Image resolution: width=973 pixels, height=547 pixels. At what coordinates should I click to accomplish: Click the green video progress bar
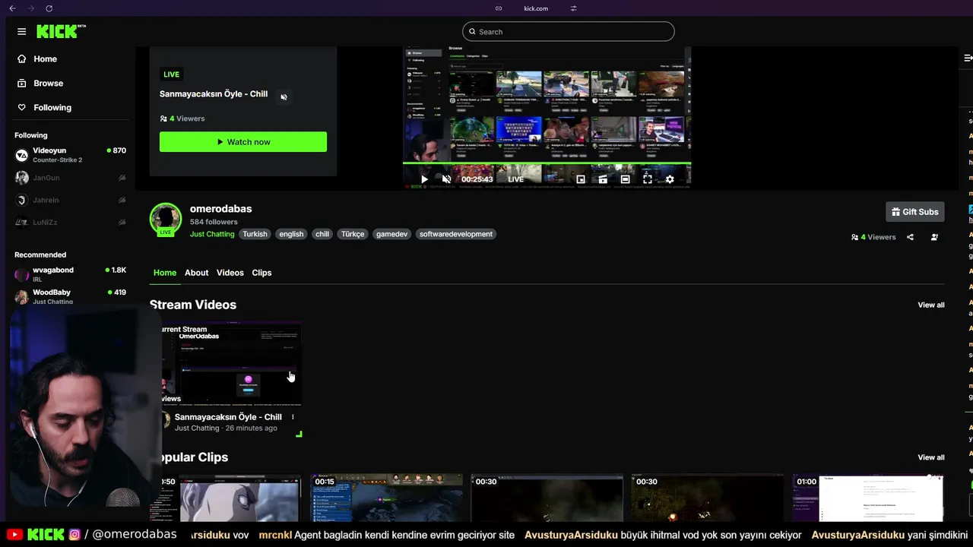[547, 163]
